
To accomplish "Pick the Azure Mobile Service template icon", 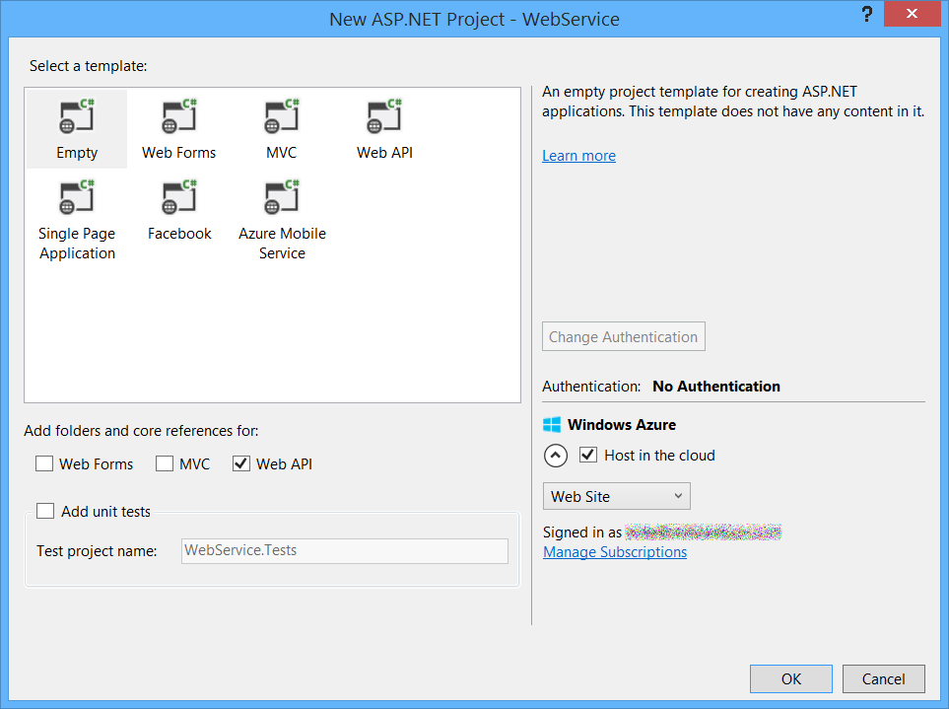I will point(282,198).
